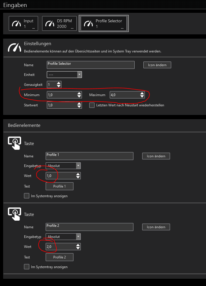Decrease the Startwert value

79,107
